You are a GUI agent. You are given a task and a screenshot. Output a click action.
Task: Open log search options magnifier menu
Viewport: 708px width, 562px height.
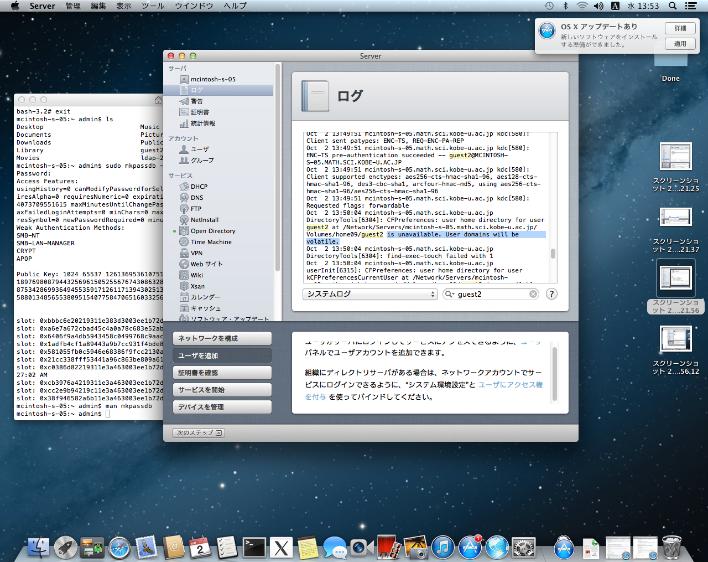(450, 294)
